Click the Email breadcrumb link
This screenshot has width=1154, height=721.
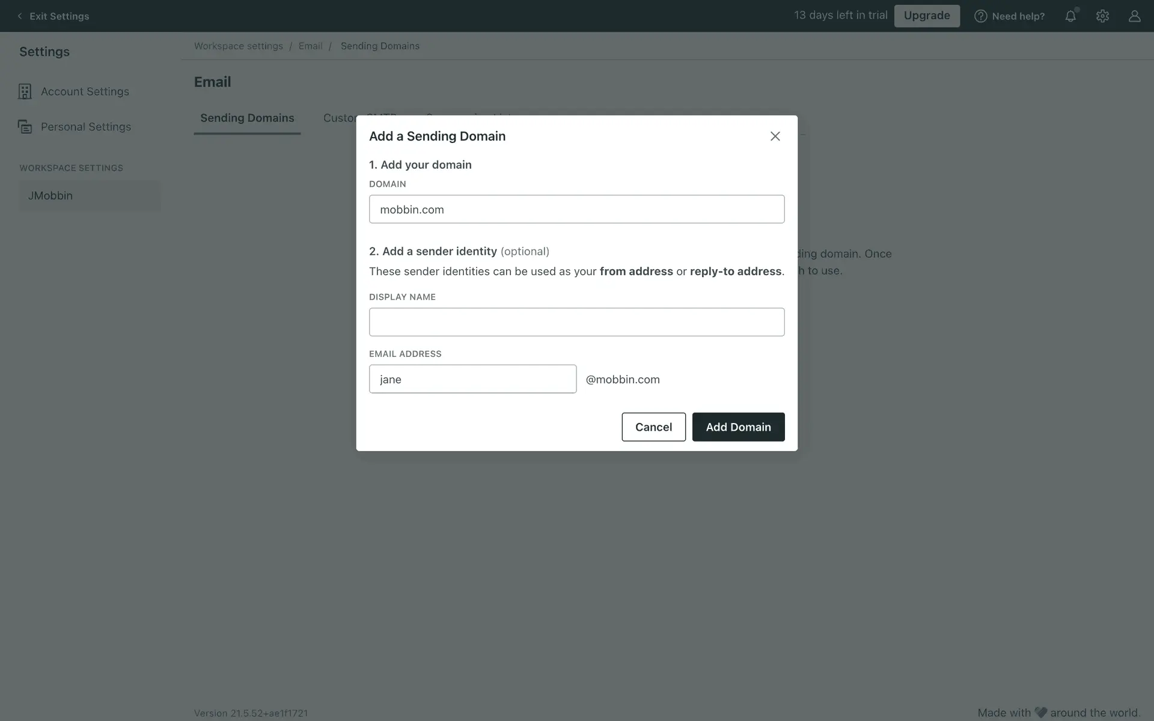point(310,46)
